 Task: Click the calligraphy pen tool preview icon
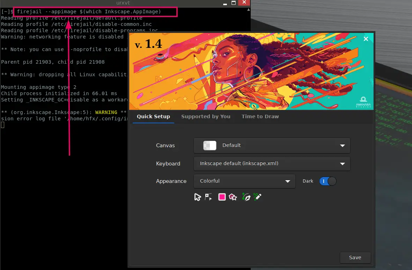pyautogui.click(x=246, y=197)
